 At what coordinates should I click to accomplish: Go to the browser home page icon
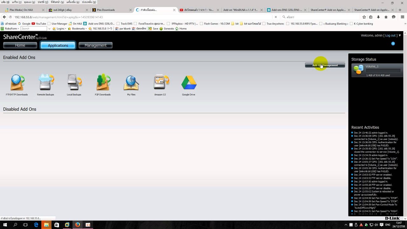[386, 17]
